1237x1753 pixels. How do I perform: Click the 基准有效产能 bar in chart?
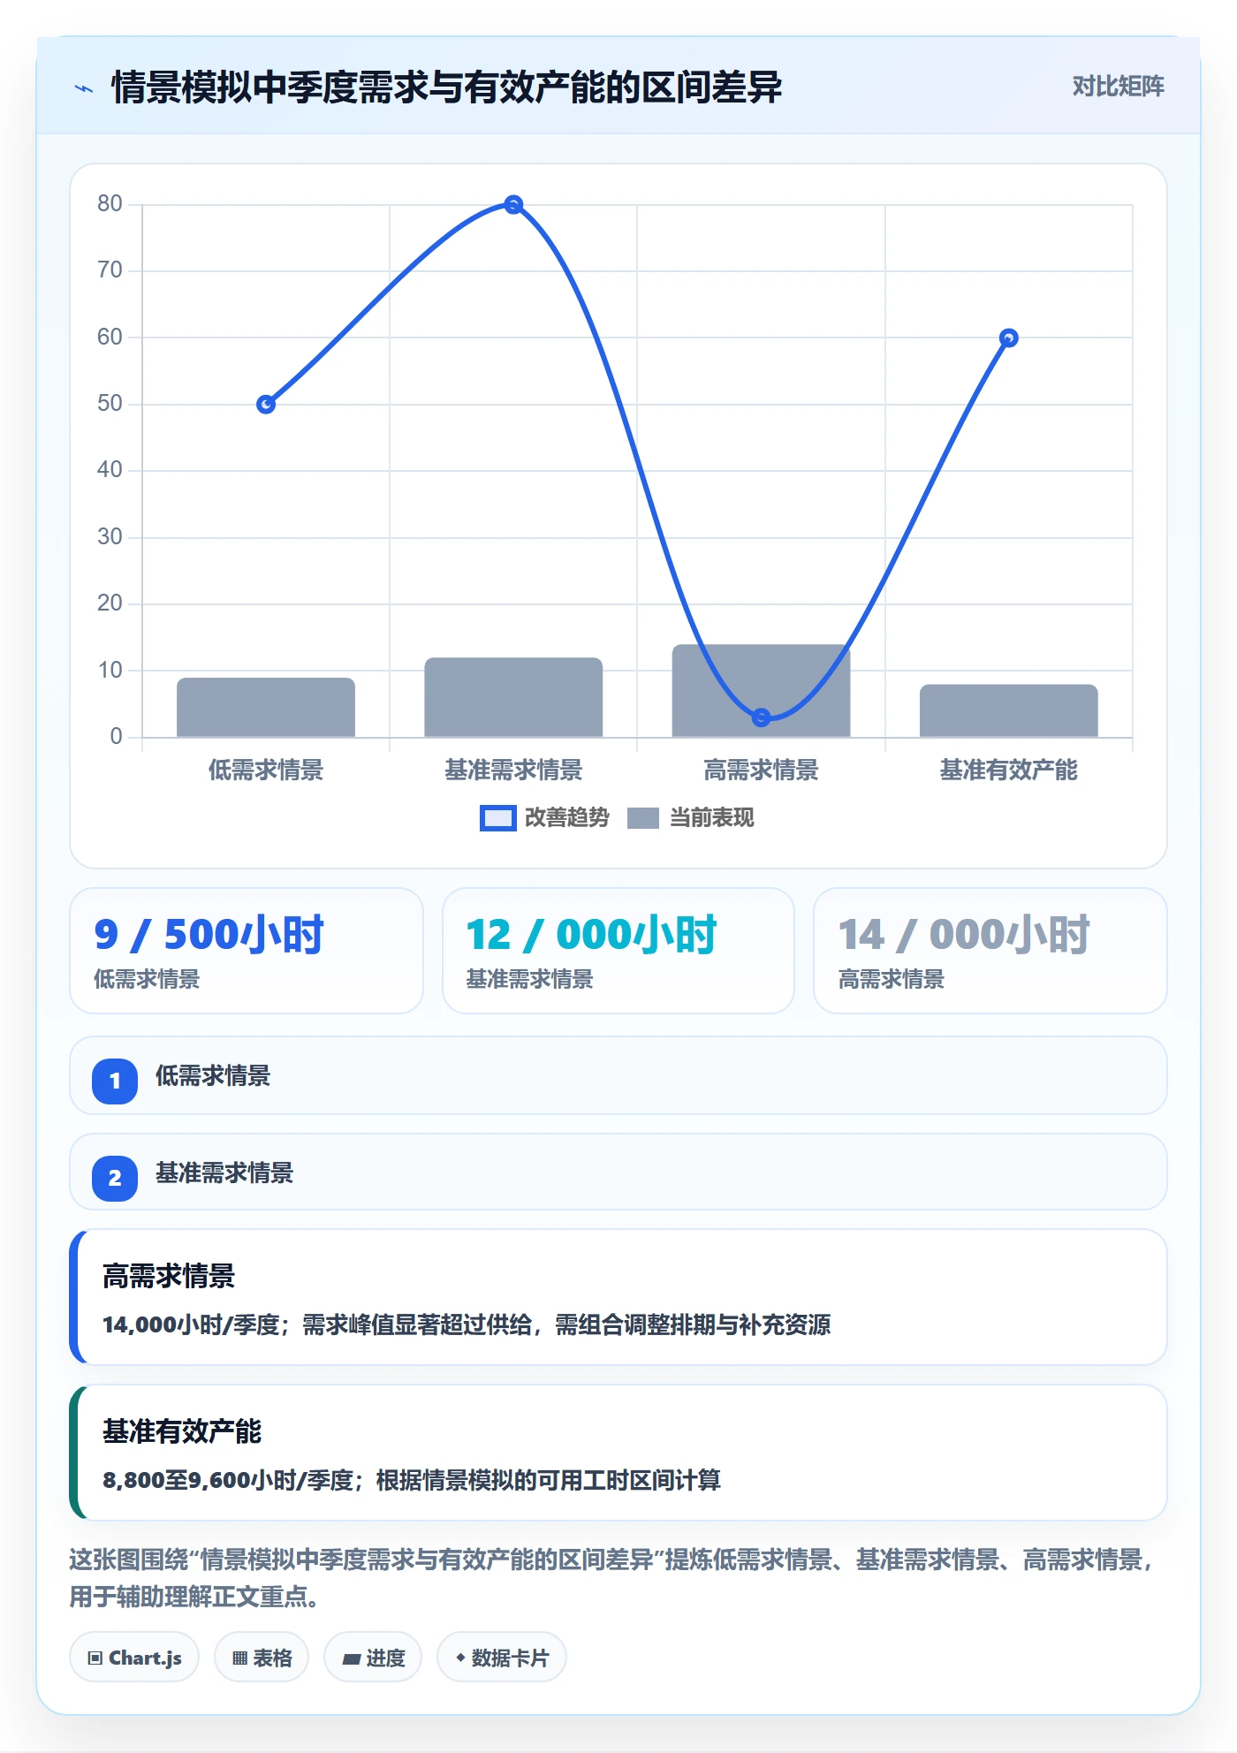pos(1008,711)
